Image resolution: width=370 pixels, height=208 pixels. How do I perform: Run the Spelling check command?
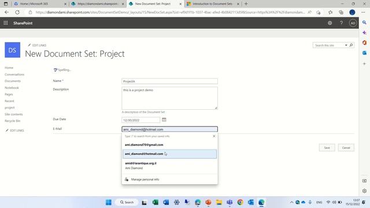point(62,70)
